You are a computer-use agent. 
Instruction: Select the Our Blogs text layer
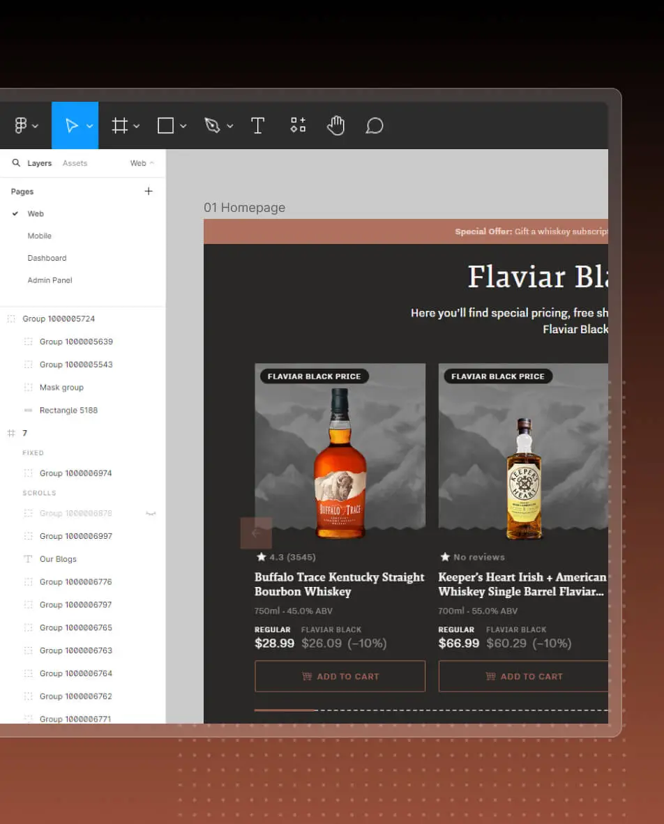point(59,559)
